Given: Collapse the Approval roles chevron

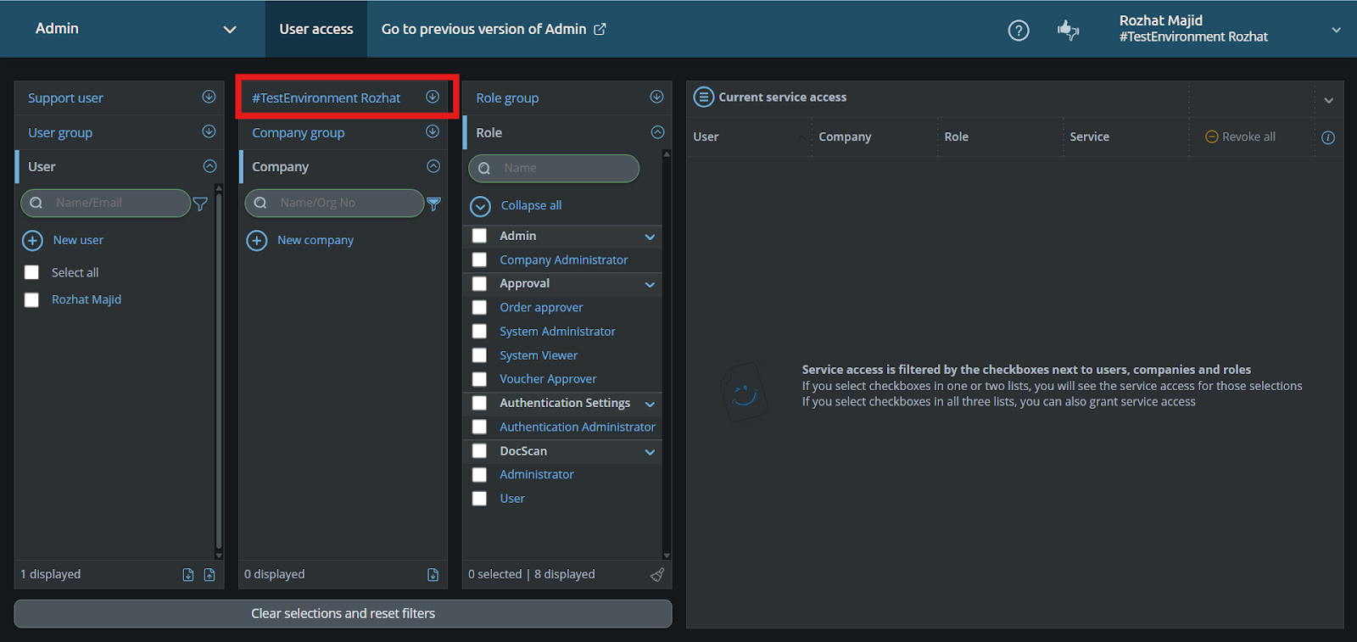Looking at the screenshot, I should [x=651, y=285].
